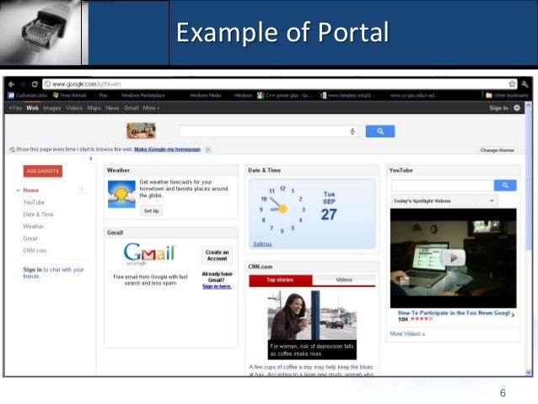
Task: Select Gmail in the sidebar list
Action: (30, 239)
